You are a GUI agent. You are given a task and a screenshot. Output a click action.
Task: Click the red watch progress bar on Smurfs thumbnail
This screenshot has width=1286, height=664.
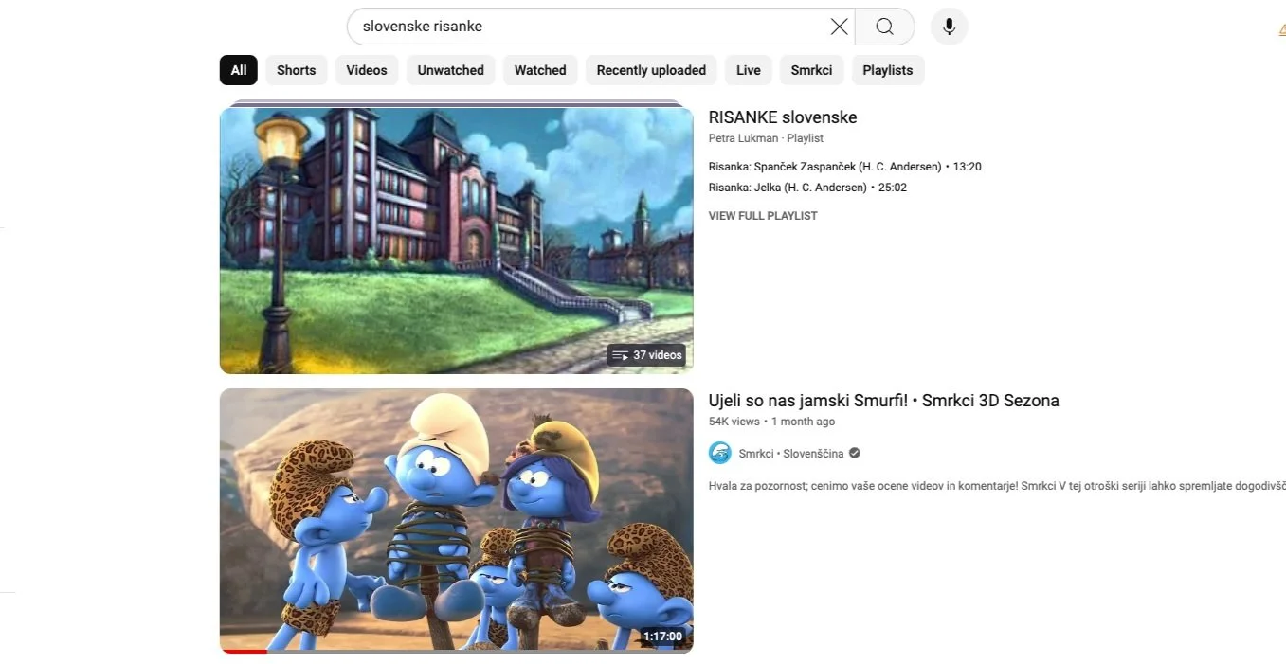coord(244,652)
